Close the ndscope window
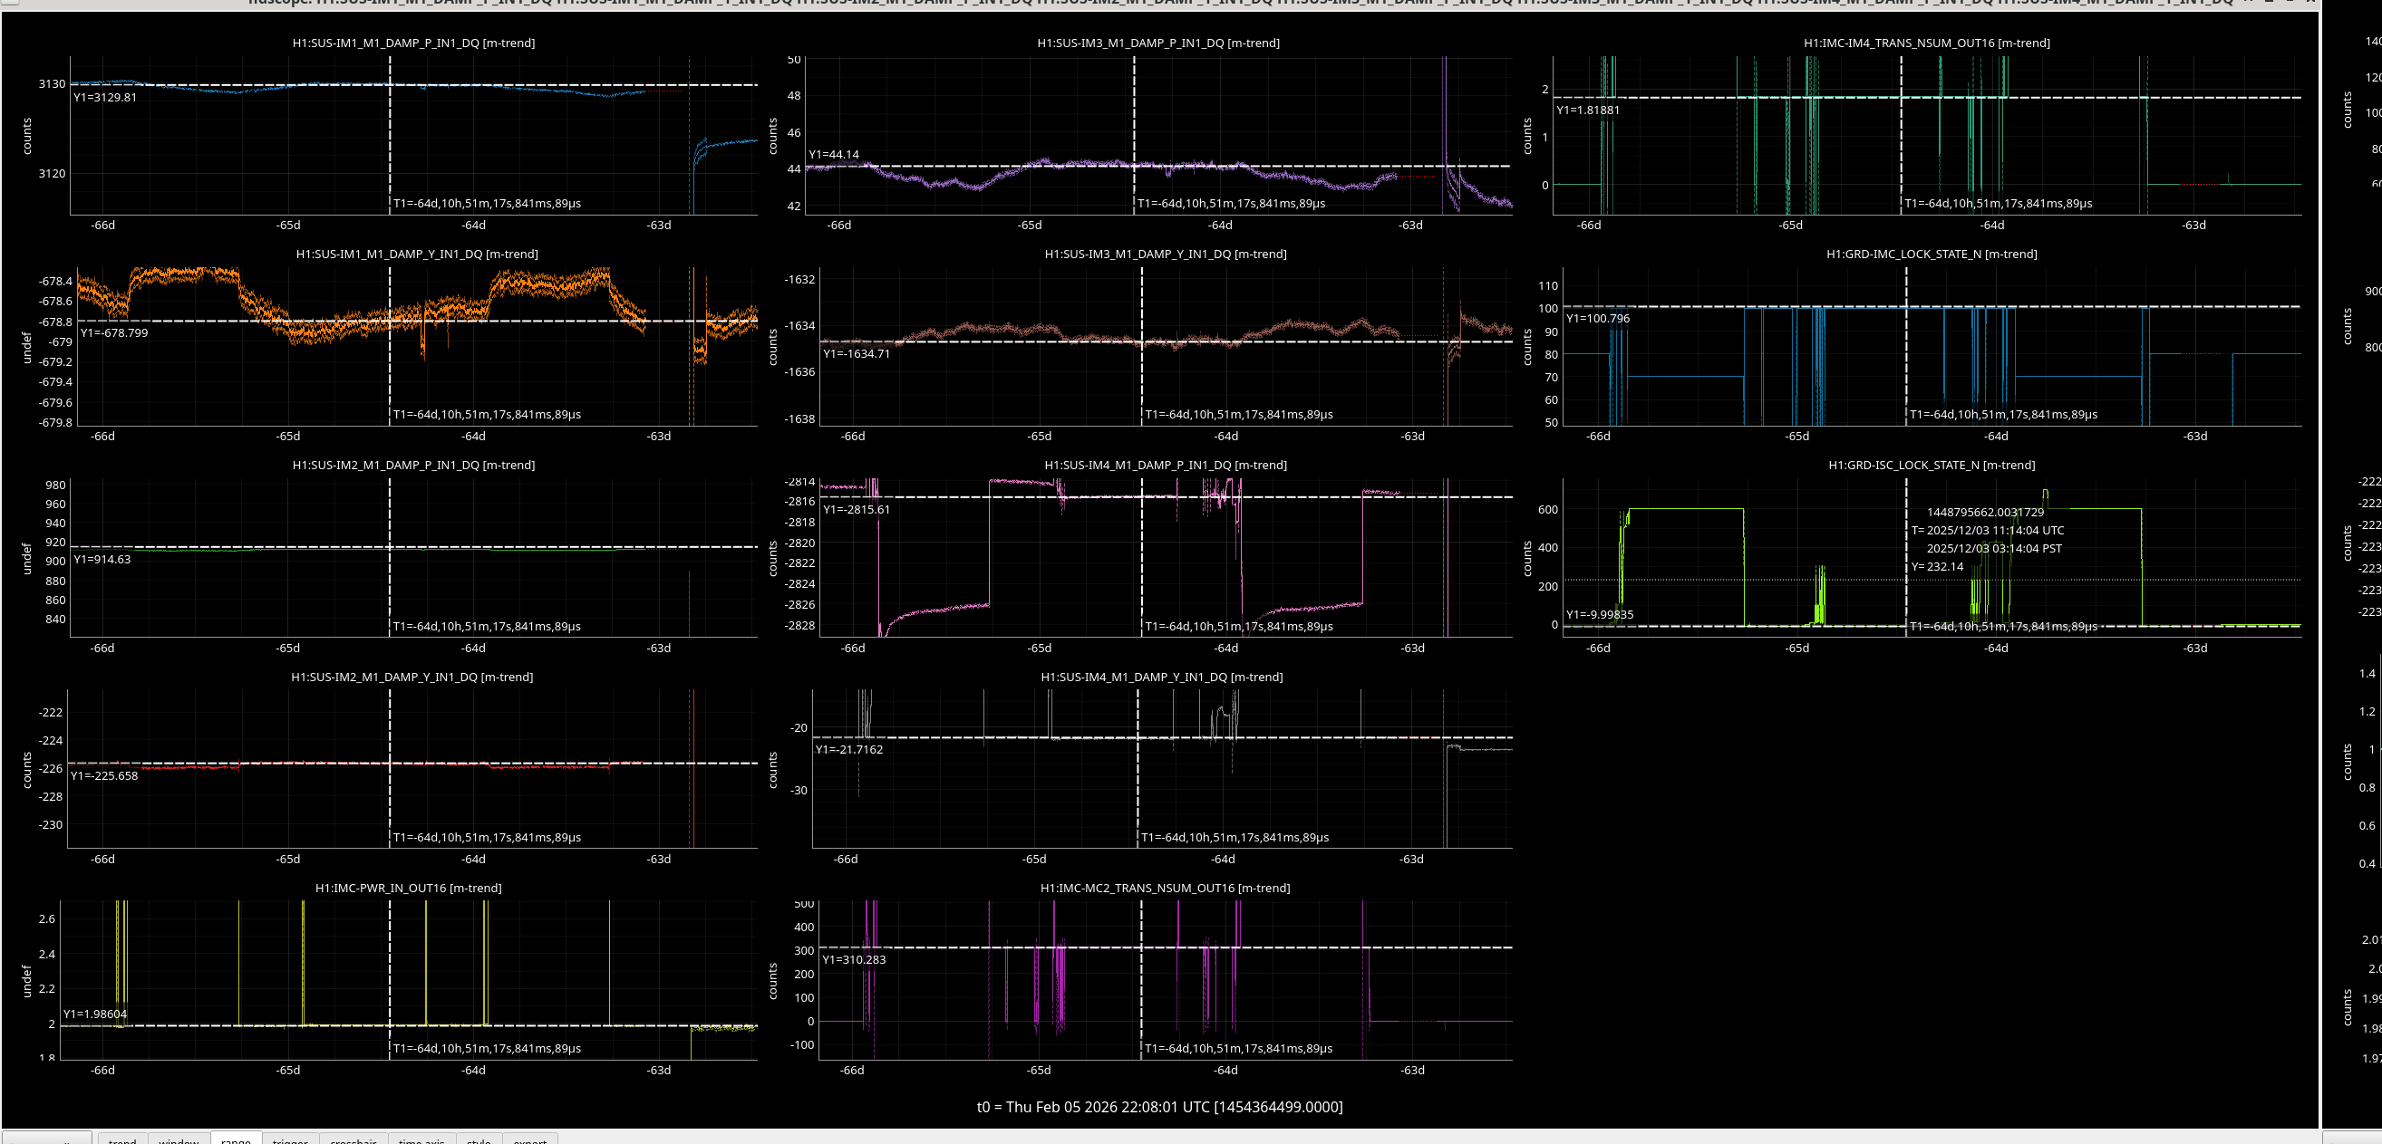The image size is (2382, 1144). tap(2310, 3)
